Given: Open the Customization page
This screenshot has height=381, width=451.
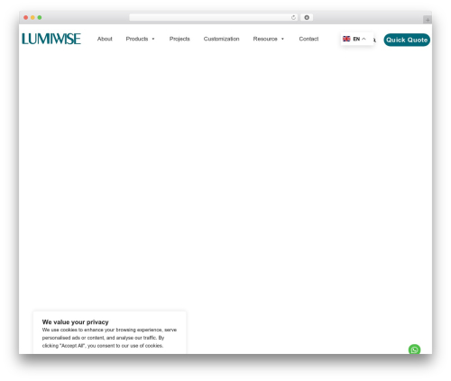Looking at the screenshot, I should point(221,39).
